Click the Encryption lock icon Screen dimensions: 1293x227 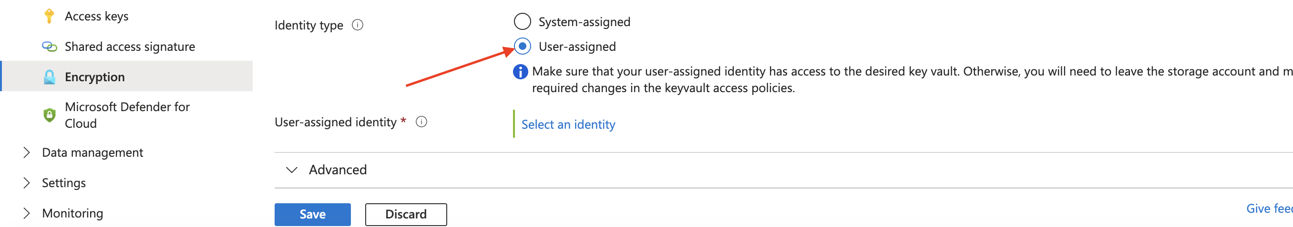(49, 77)
